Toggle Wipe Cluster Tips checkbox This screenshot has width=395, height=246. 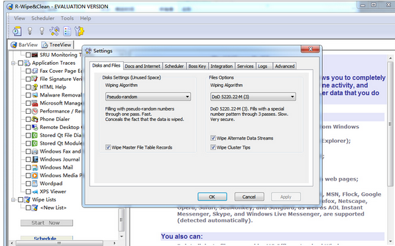[x=213, y=147]
